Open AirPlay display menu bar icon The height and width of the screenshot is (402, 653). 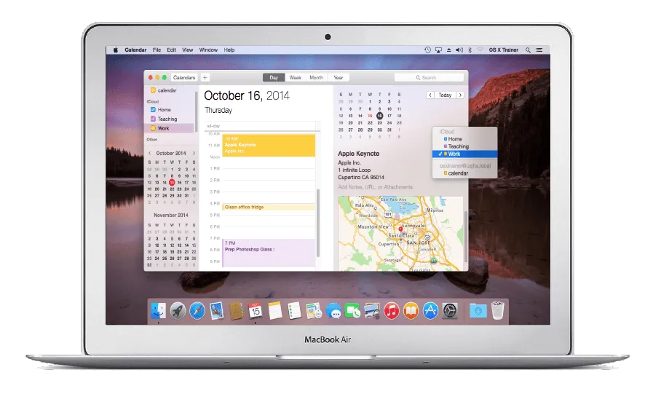[x=438, y=50]
